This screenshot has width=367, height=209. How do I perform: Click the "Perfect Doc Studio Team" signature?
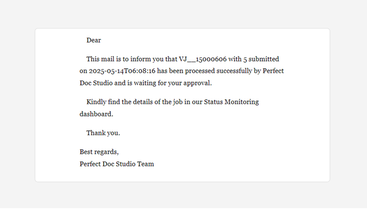117,164
